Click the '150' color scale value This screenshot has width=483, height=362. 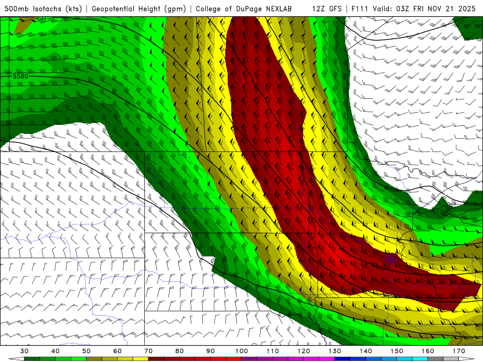(x=397, y=351)
